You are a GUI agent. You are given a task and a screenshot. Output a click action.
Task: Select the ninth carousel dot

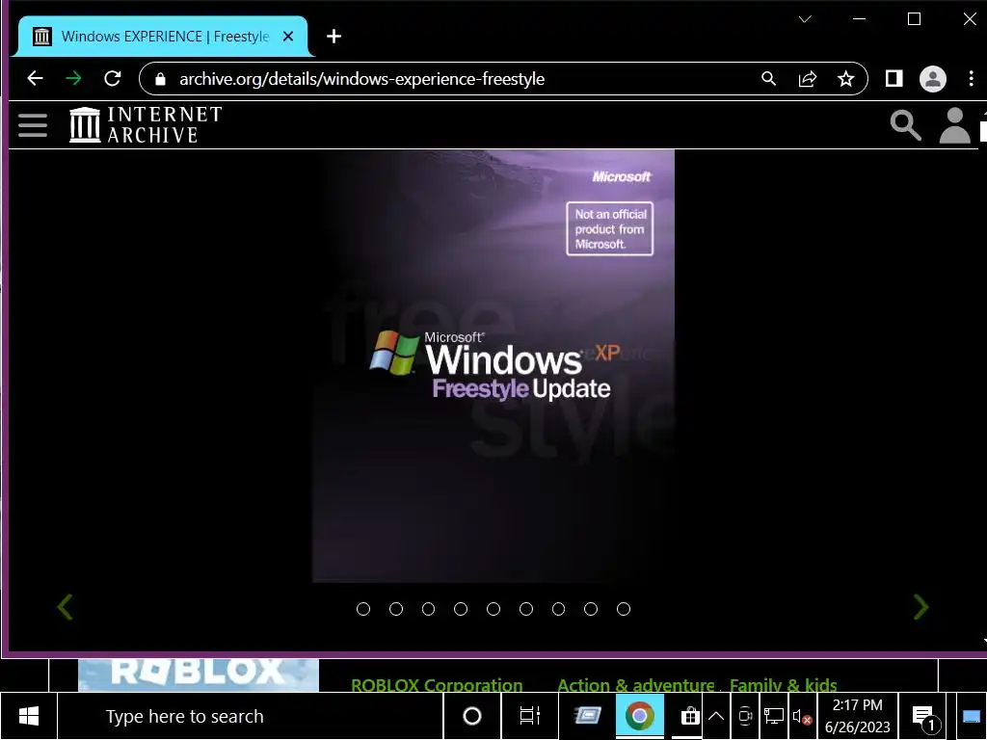[x=624, y=609]
